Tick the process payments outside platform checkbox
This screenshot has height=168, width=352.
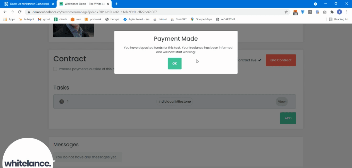pos(55,69)
